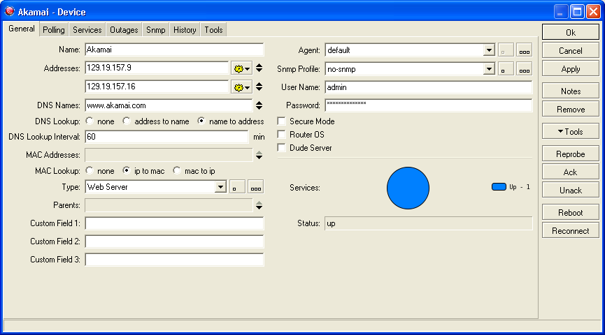The width and height of the screenshot is (605, 335).
Task: Click the Password field
Action: (x=428, y=105)
